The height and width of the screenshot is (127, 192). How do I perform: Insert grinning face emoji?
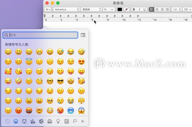click(x=8, y=52)
